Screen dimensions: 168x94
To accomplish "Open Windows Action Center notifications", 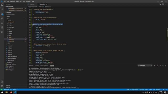I will pyautogui.click(x=165, y=92).
